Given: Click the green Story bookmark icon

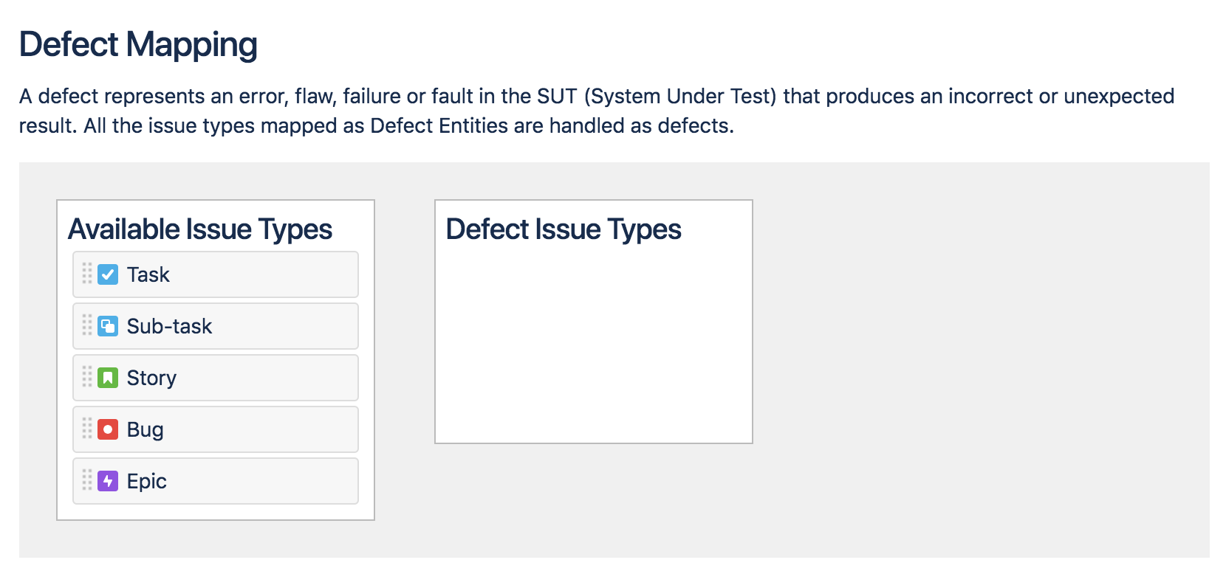Looking at the screenshot, I should point(108,378).
